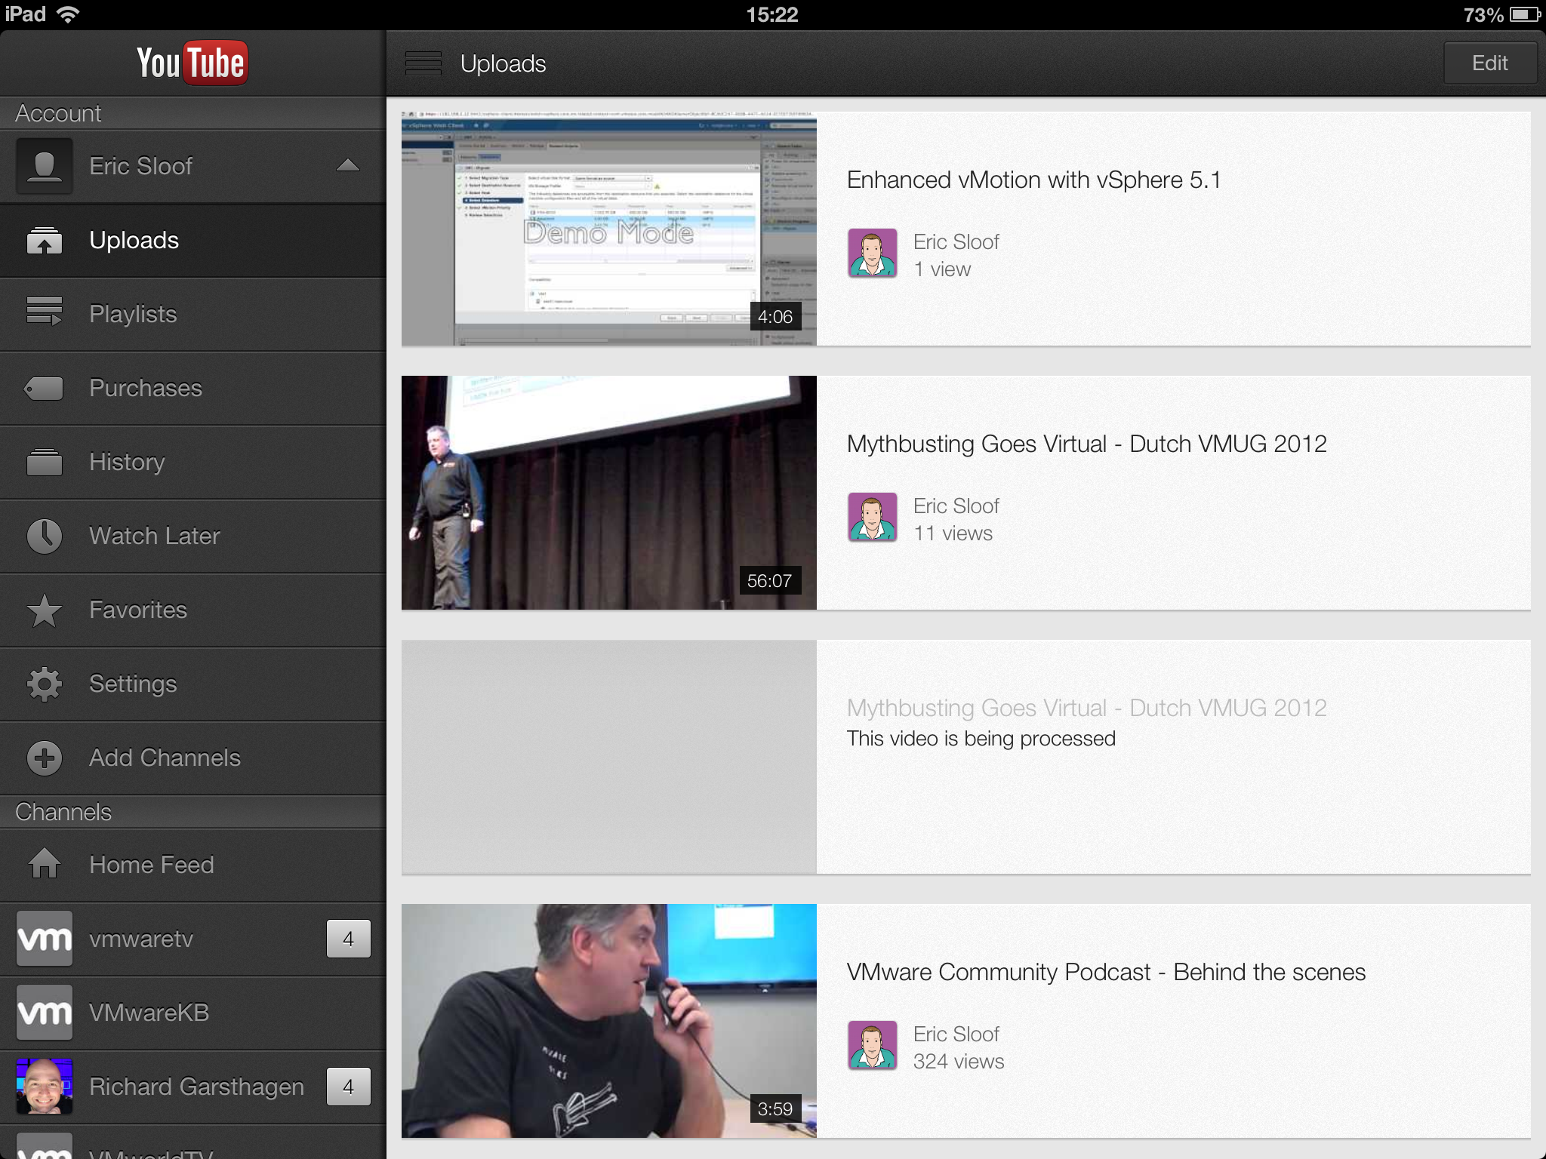This screenshot has width=1546, height=1159.
Task: Tap Eric Sloof avatar on 324 views video
Action: [x=873, y=1046]
